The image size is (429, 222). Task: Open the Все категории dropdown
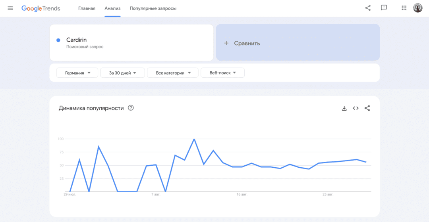pyautogui.click(x=173, y=73)
